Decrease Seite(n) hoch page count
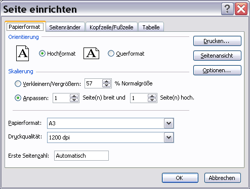 tap(152, 100)
